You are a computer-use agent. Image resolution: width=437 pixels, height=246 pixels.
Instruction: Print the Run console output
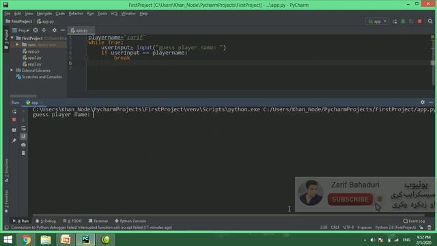click(23, 145)
